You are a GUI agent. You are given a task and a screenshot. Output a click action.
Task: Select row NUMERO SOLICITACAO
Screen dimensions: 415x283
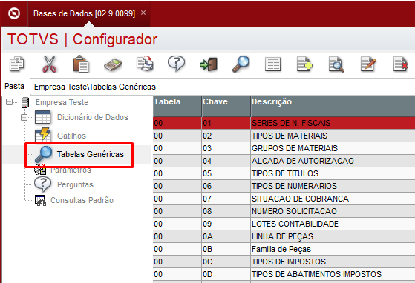pos(284,211)
